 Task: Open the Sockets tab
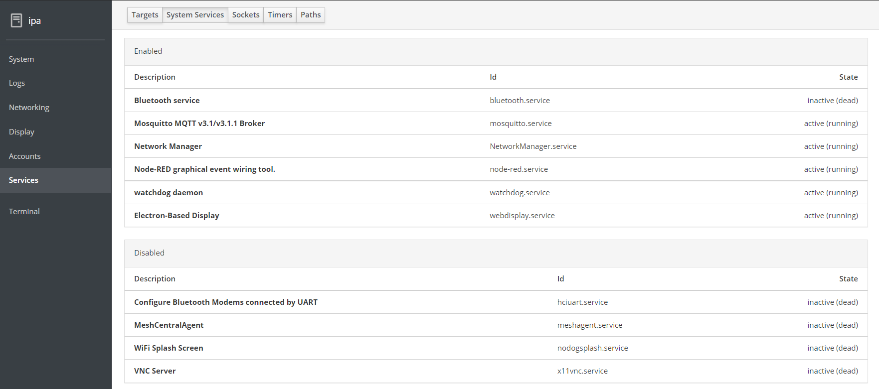pyautogui.click(x=246, y=15)
